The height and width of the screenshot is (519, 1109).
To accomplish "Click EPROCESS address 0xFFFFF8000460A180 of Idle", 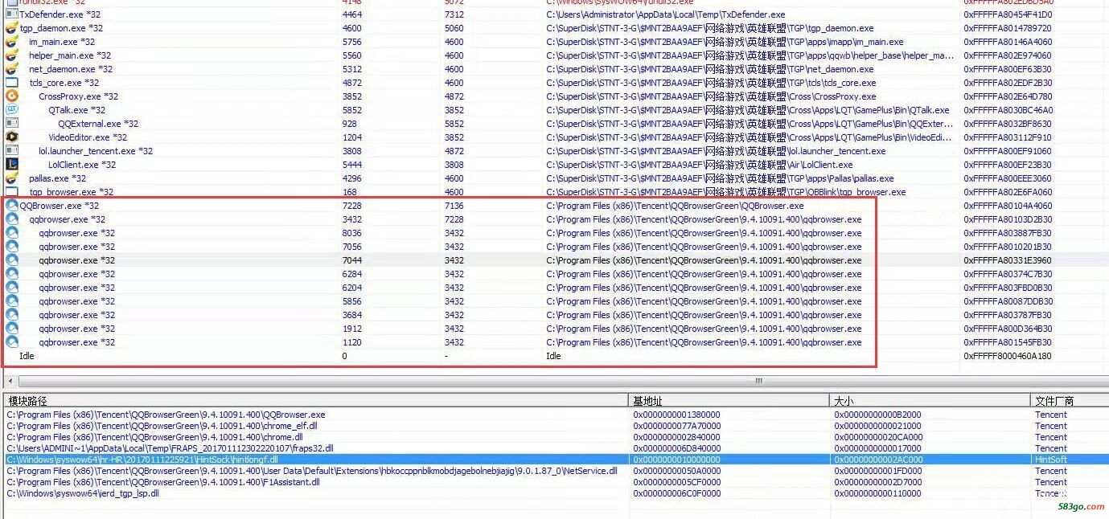I will click(1008, 356).
